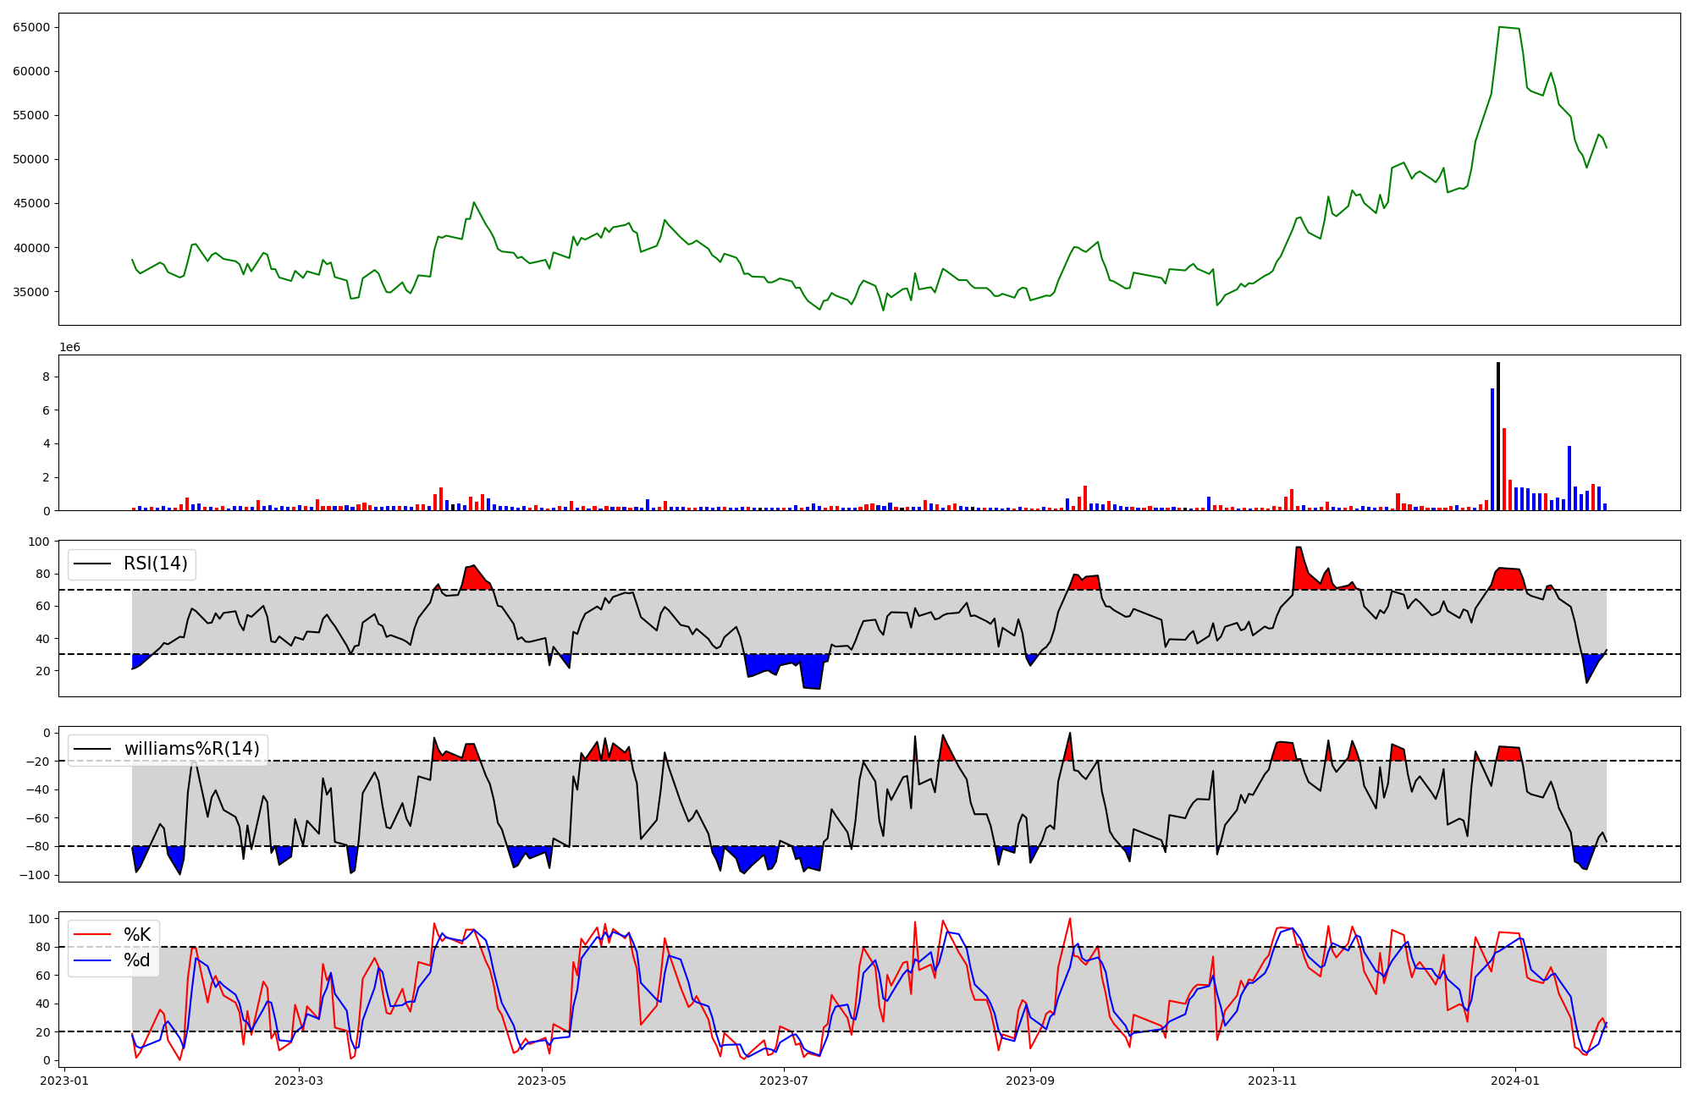Image resolution: width=1693 pixels, height=1100 pixels.
Task: Click the 2024-01 date tick label
Action: 1515,1081
